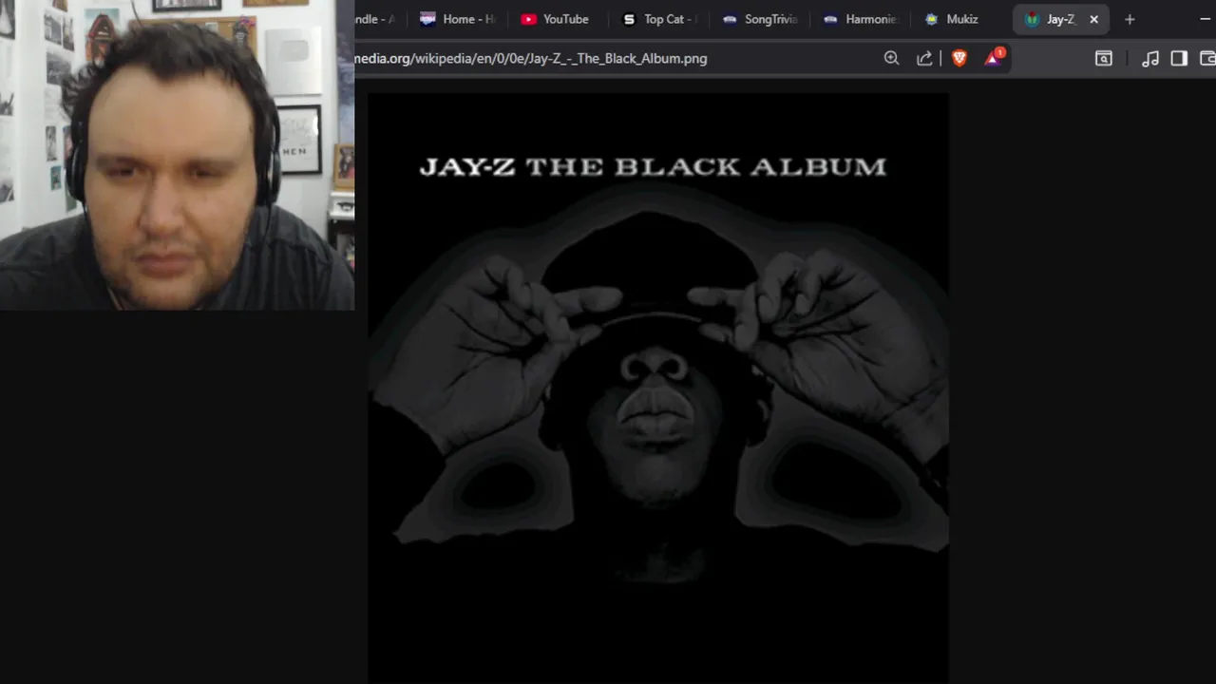The height and width of the screenshot is (684, 1216).
Task: Switch to the Top Cat tab
Action: [659, 19]
